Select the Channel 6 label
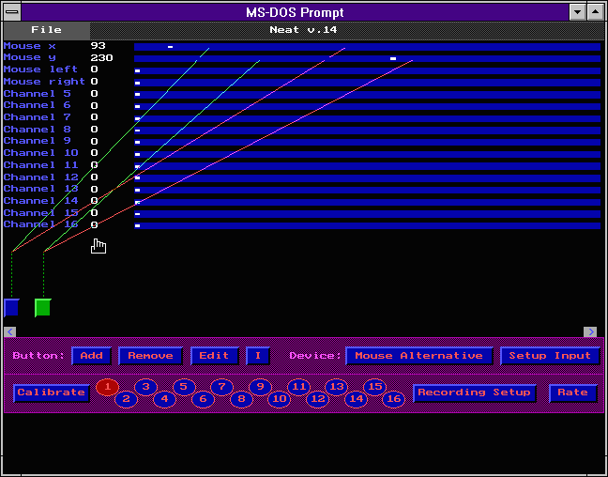The image size is (608, 477). [x=38, y=105]
